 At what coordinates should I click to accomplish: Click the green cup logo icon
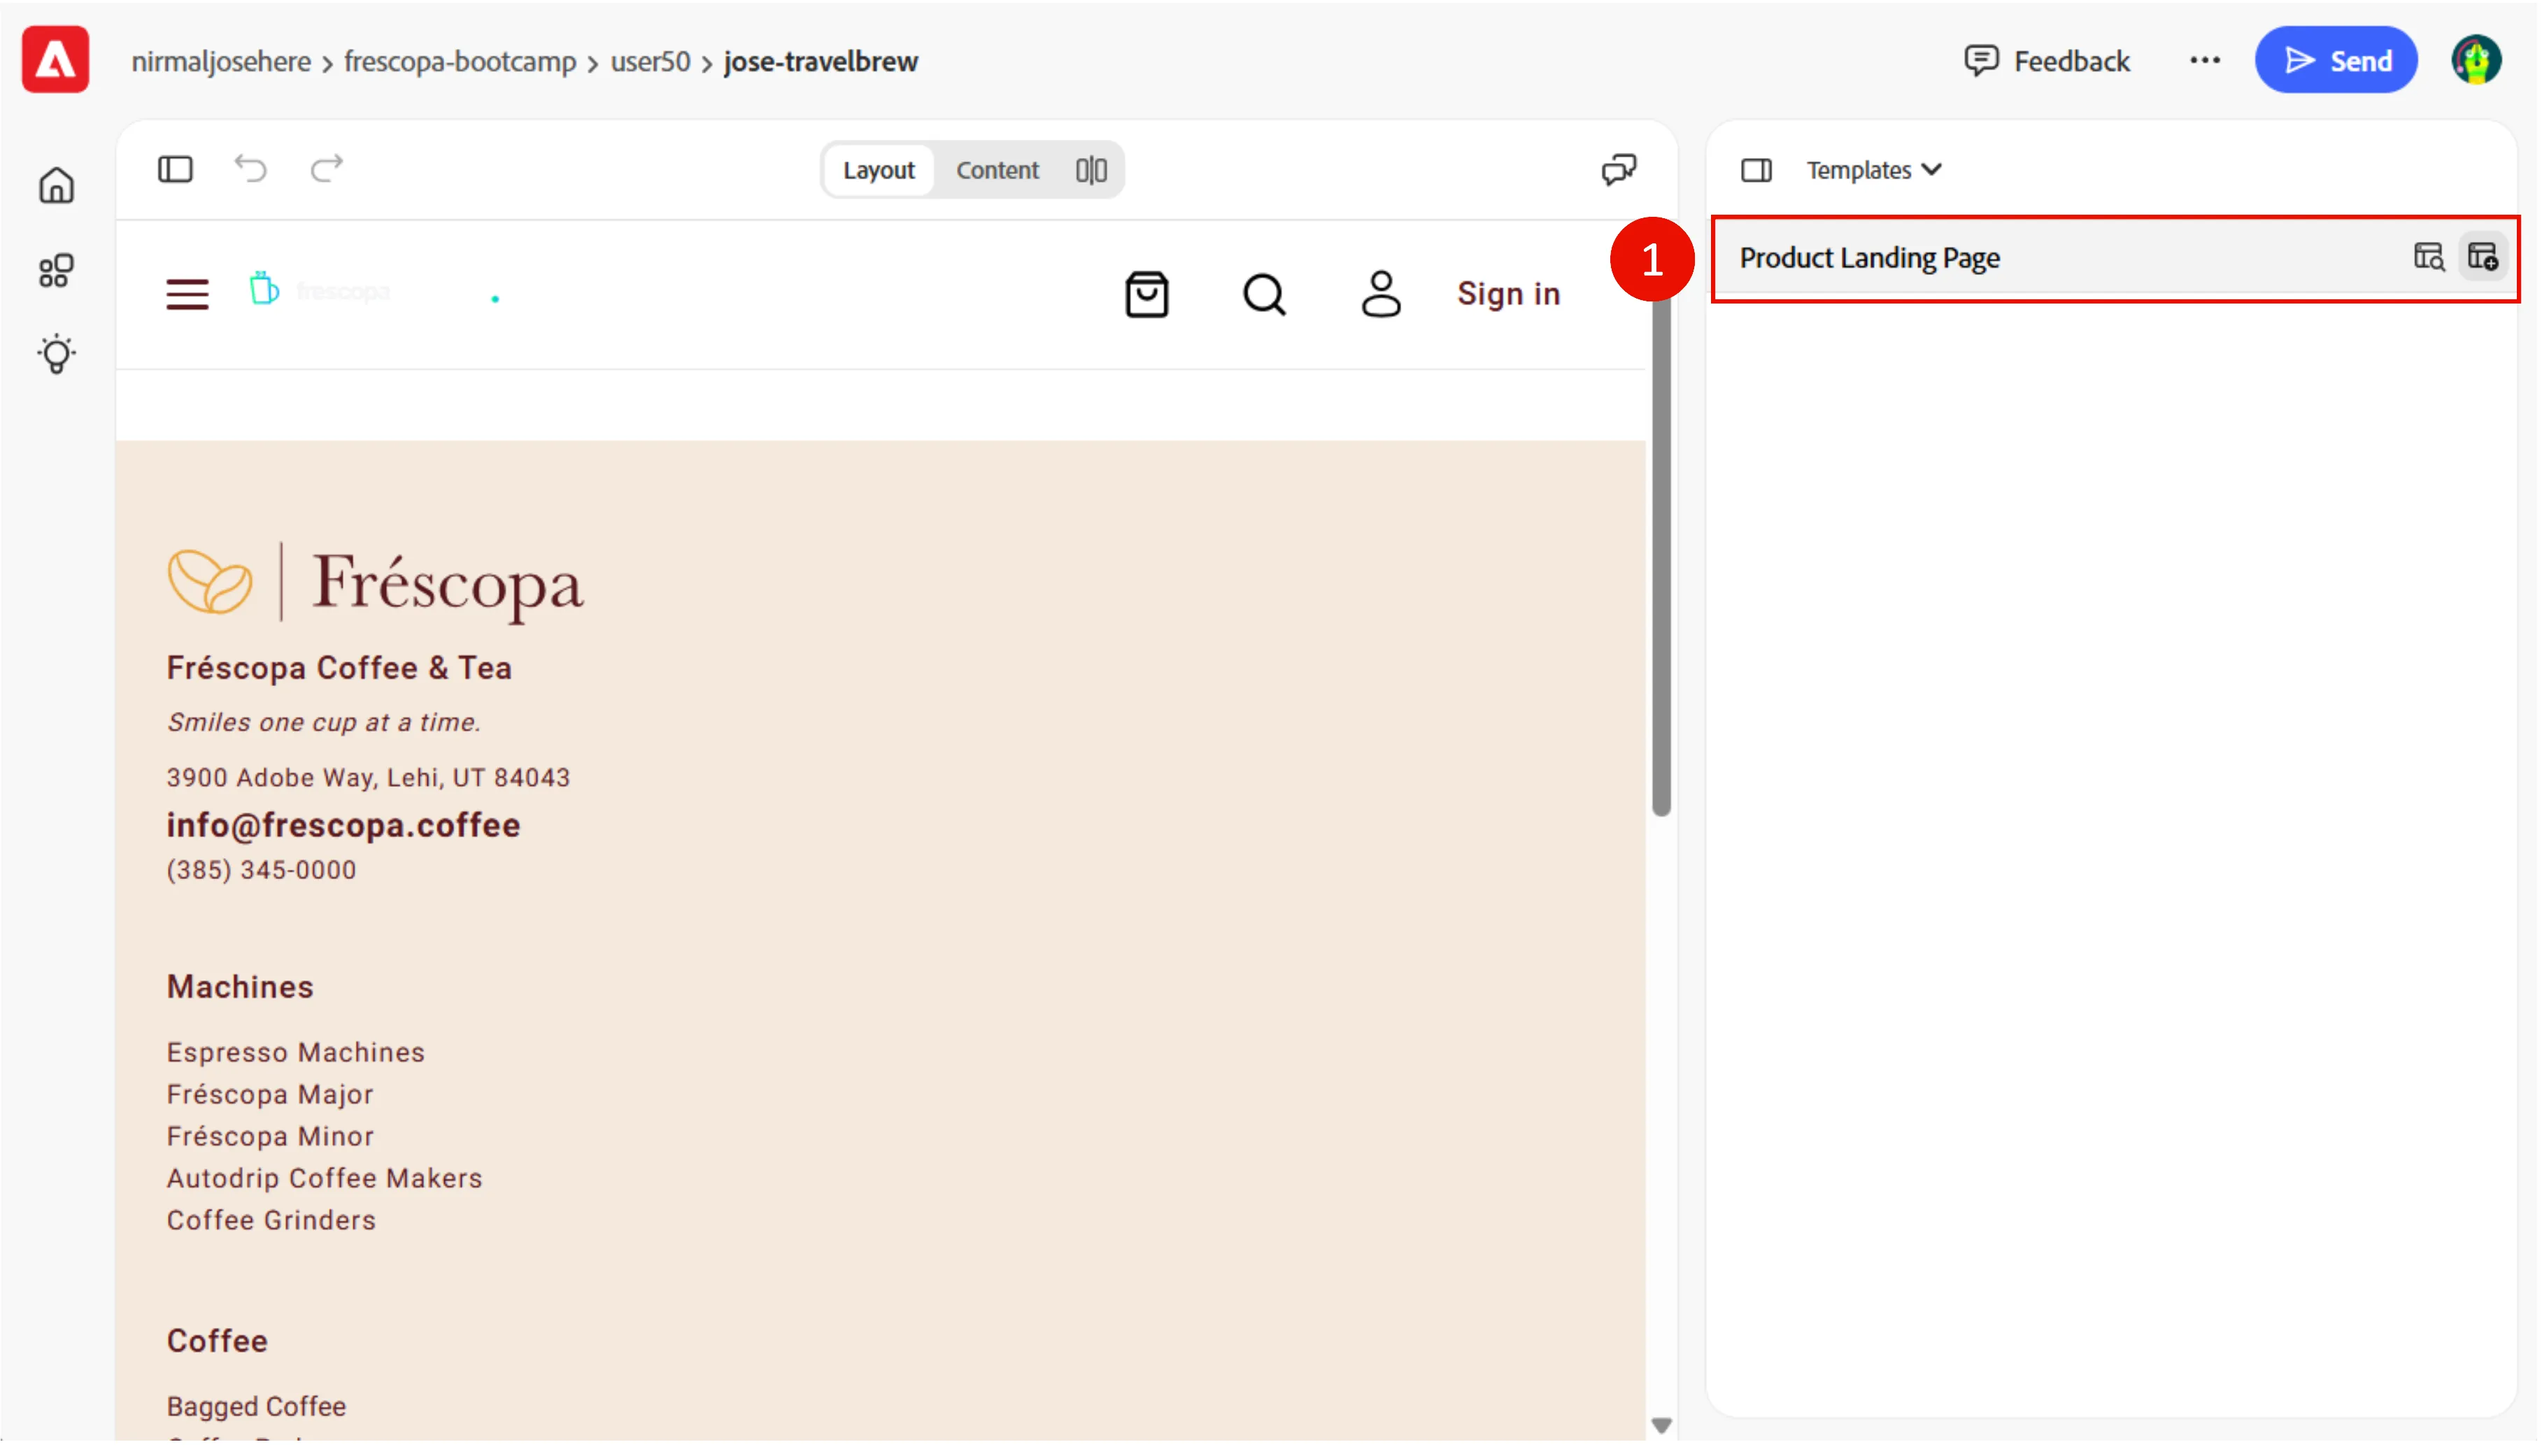click(x=264, y=288)
